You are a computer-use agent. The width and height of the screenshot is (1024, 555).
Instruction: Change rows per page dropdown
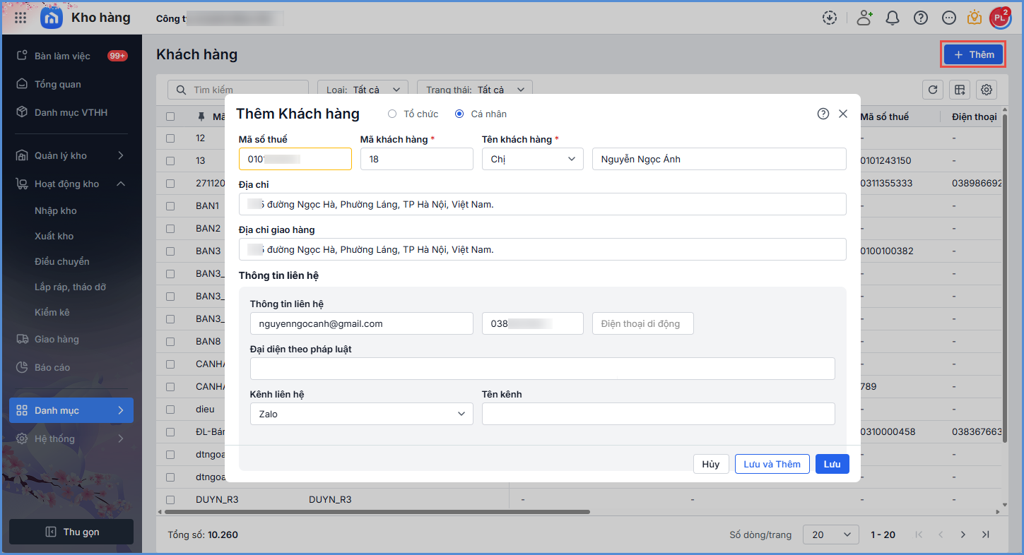click(x=830, y=535)
